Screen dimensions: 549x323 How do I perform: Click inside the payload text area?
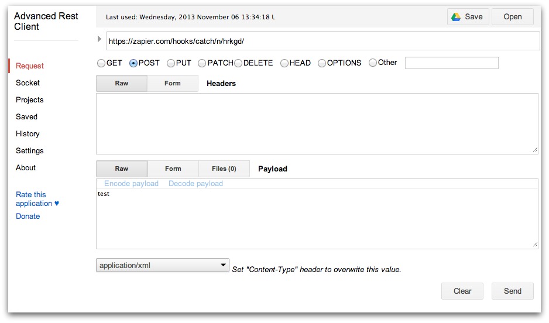pyautogui.click(x=317, y=219)
